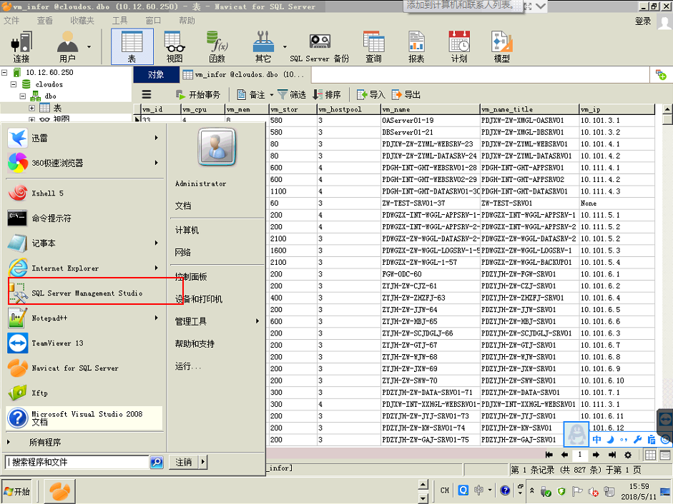The image size is (673, 504).
Task: Open the 报表 (Report) toolbar icon
Action: [x=416, y=46]
